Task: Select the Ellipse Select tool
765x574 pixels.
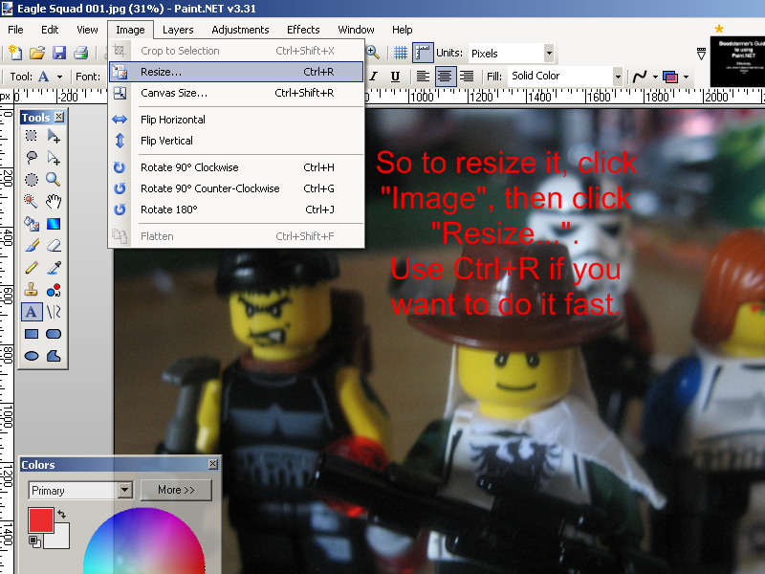Action: pyautogui.click(x=32, y=180)
